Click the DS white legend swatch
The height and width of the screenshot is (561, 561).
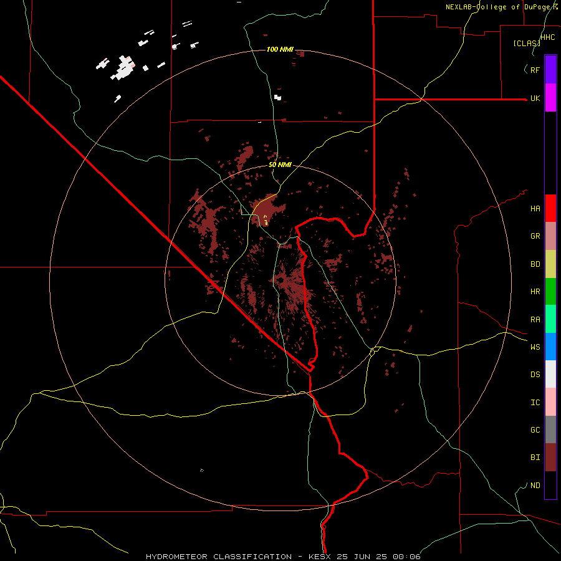pos(550,374)
